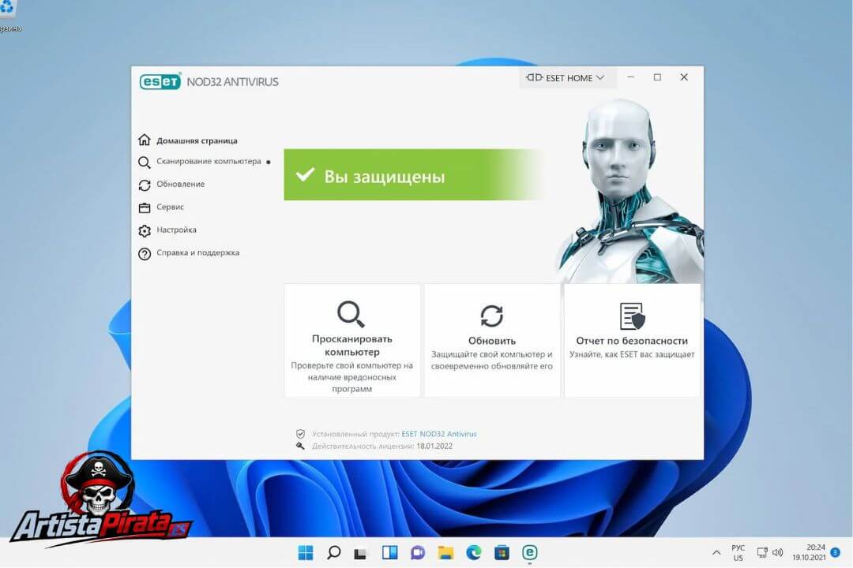Click the РУС US language indicator
This screenshot has width=853, height=568.
(738, 553)
